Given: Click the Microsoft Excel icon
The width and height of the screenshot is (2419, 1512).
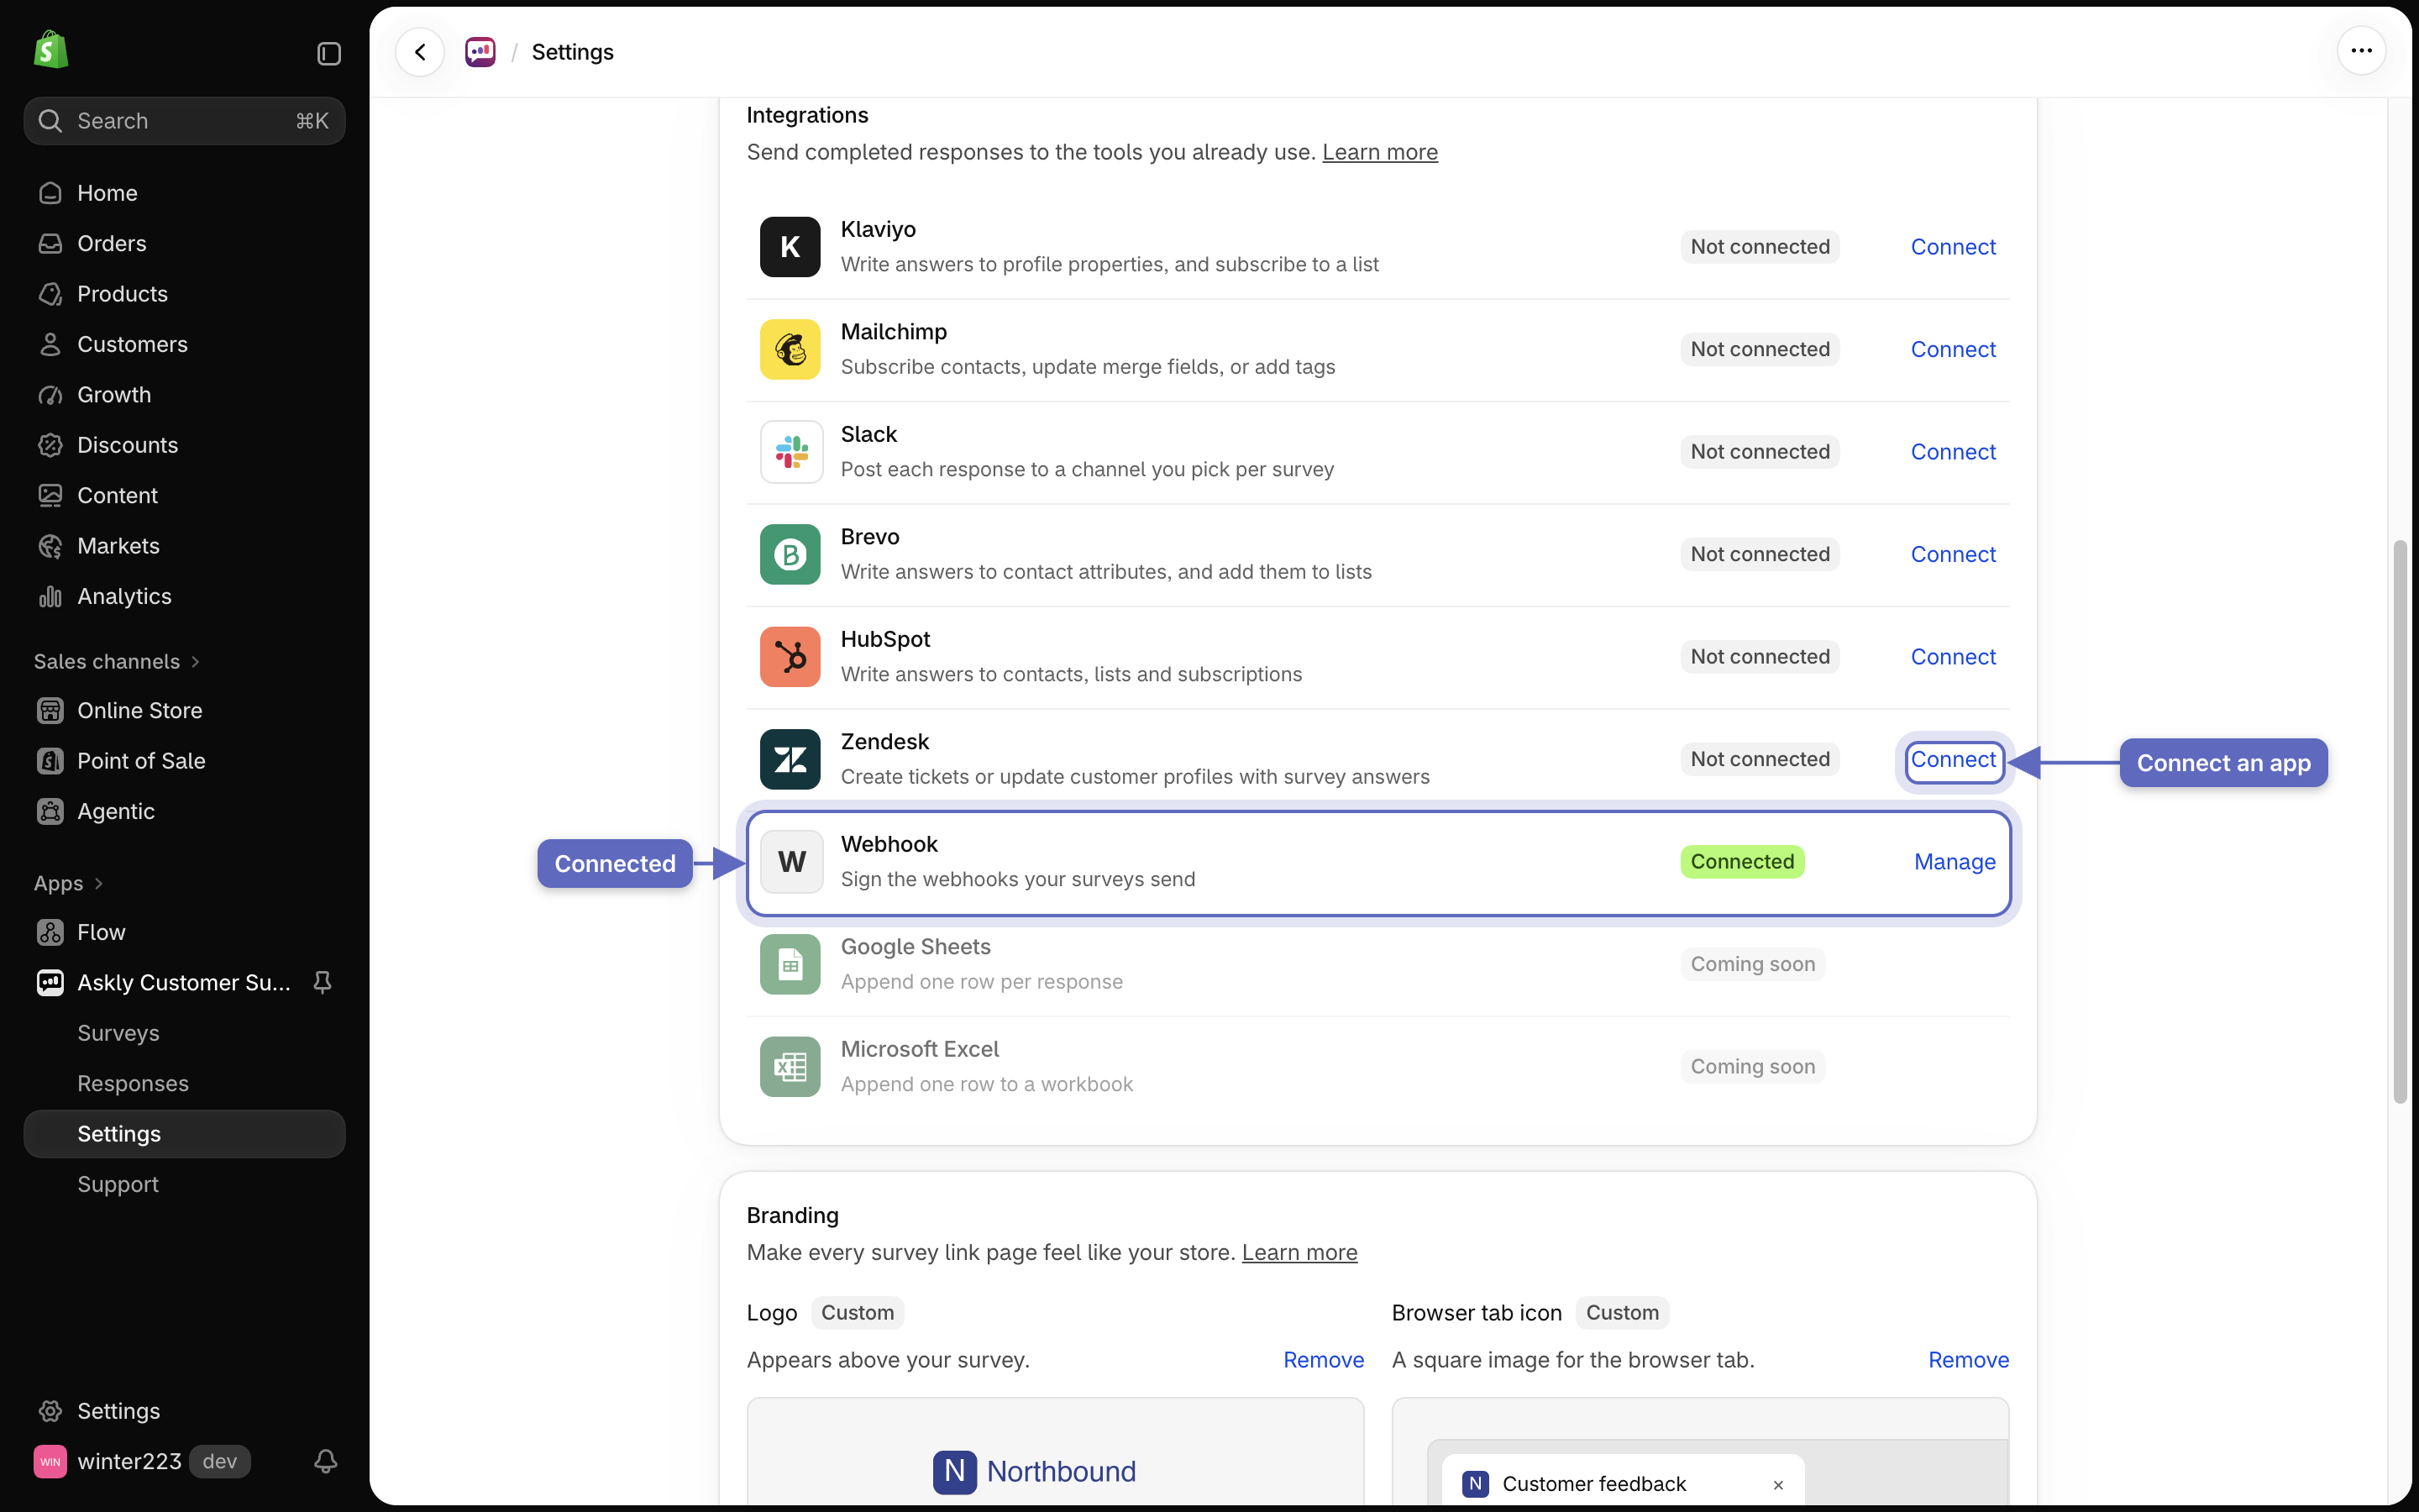Looking at the screenshot, I should tap(790, 1067).
